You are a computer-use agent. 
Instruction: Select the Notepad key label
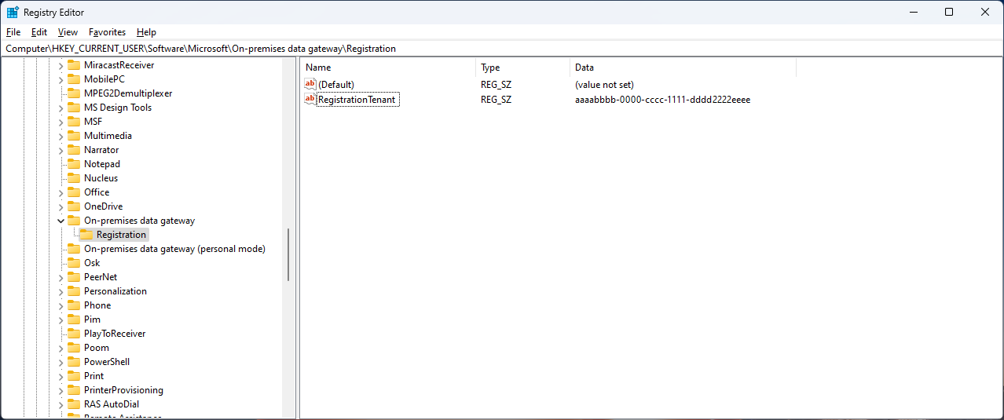[102, 164]
